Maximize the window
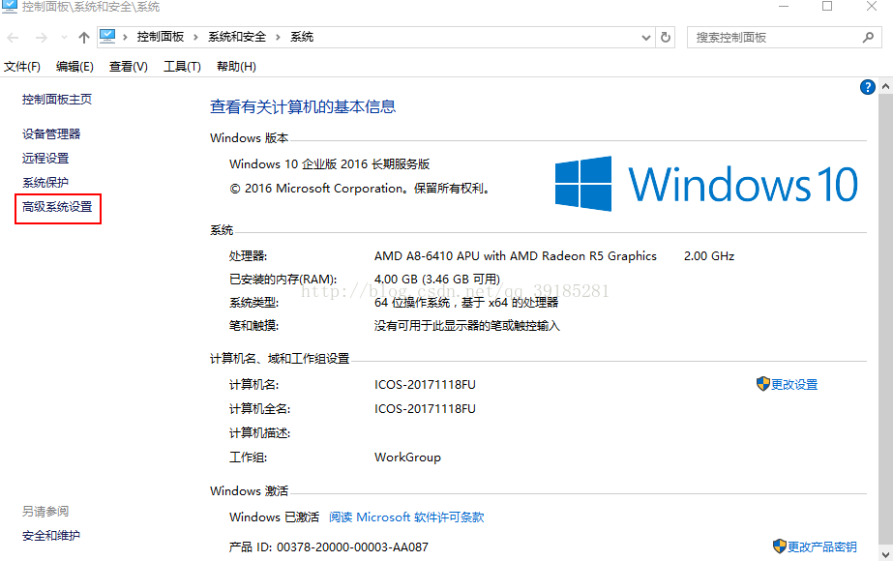The height and width of the screenshot is (561, 893). click(827, 6)
